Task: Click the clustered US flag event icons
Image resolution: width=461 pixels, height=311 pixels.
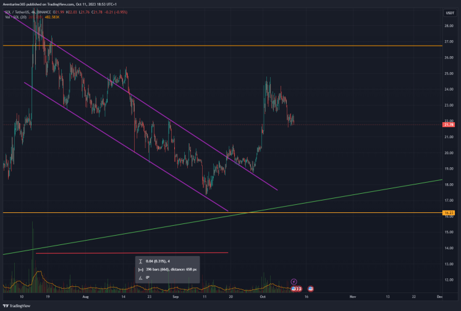Action: pyautogui.click(x=297, y=289)
